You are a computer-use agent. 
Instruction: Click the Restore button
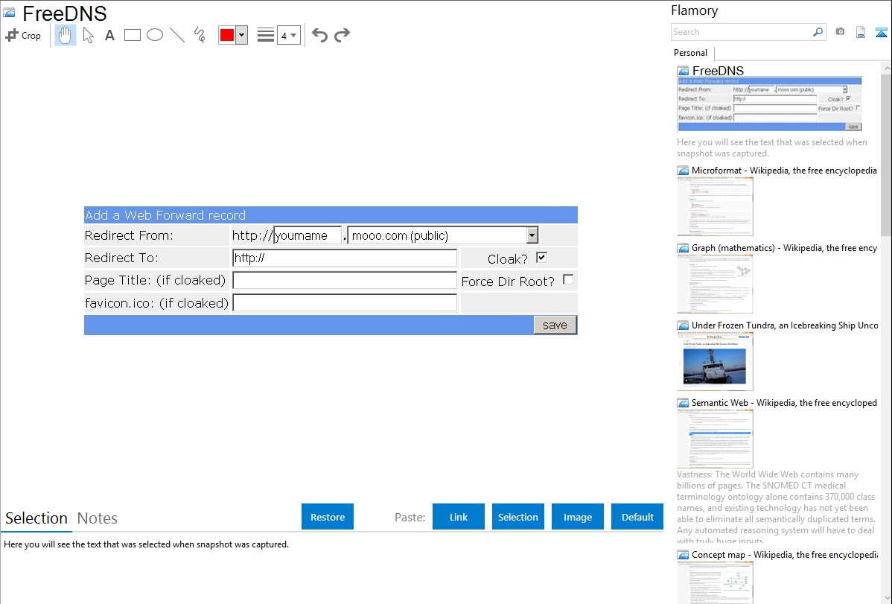tap(328, 517)
